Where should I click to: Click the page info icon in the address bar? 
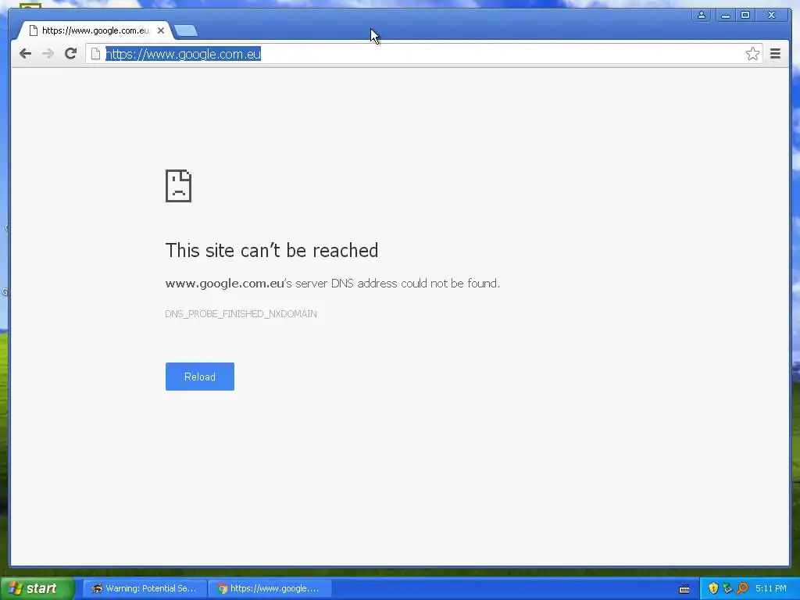[95, 54]
